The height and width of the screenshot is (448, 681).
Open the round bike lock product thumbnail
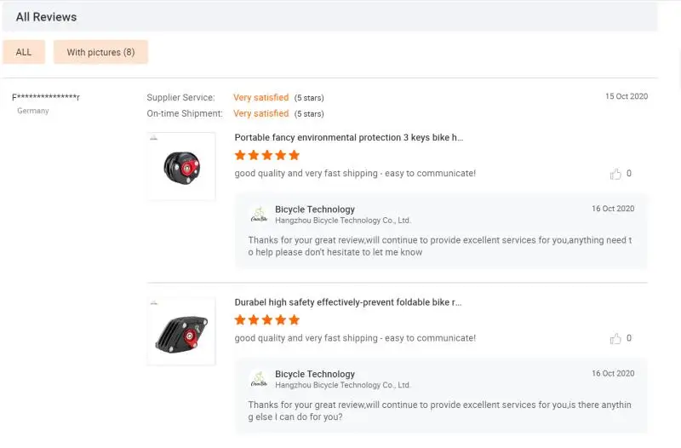(x=180, y=166)
